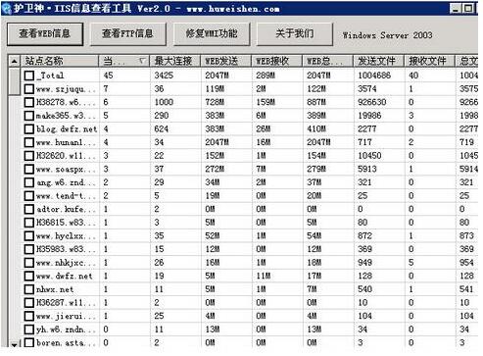The image size is (483, 356).
Task: Click sent files value 1004686
Action: pyautogui.click(x=374, y=76)
